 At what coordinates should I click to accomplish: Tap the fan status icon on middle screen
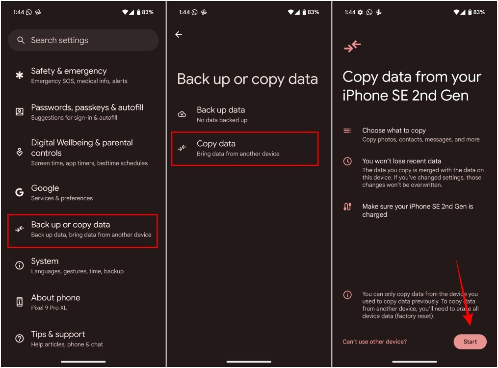(204, 12)
